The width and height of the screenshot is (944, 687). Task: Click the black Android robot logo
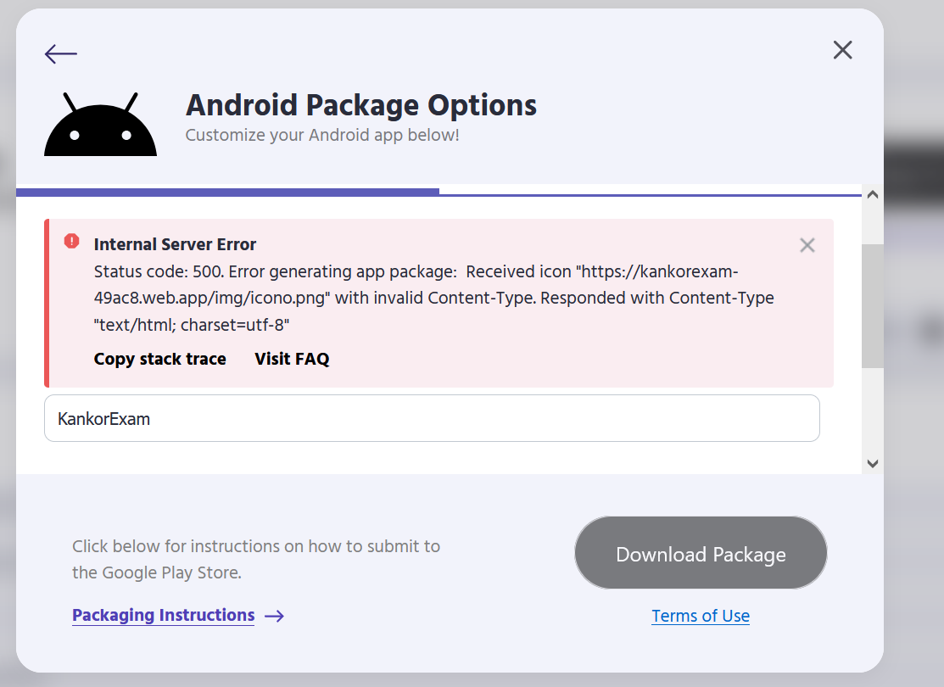coord(101,124)
